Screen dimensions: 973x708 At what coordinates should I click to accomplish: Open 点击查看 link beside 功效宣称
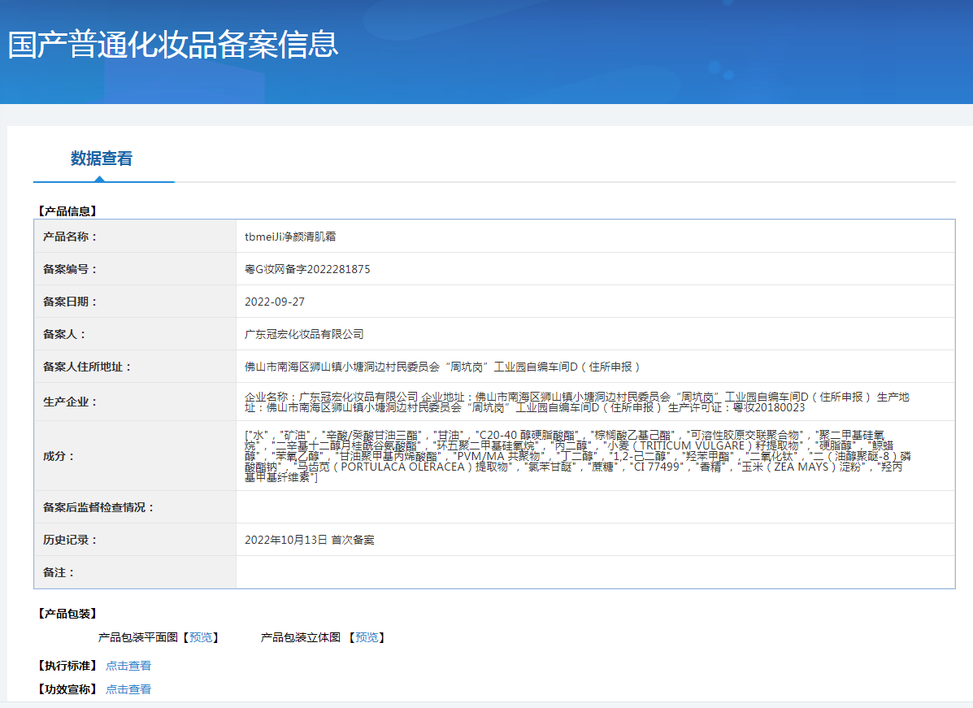(x=128, y=689)
